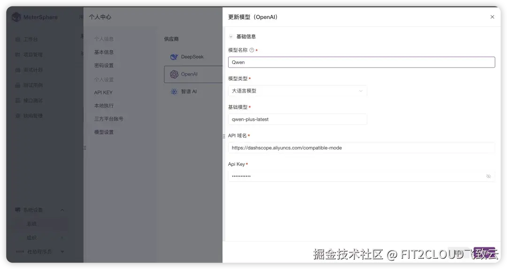Viewport: 507px width, 269px height.
Task: Click the 社恐程序员 avatar icon
Action: click(x=20, y=252)
